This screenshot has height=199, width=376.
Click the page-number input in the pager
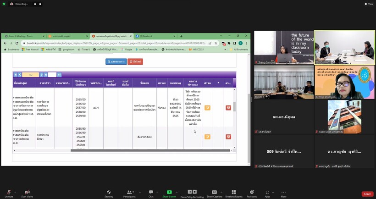click(x=52, y=75)
